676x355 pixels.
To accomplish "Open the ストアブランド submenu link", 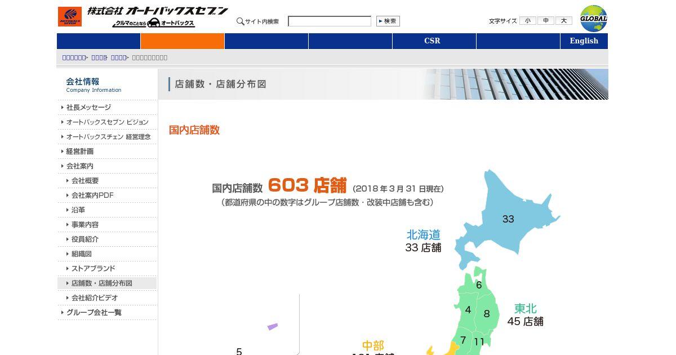I will point(93,269).
